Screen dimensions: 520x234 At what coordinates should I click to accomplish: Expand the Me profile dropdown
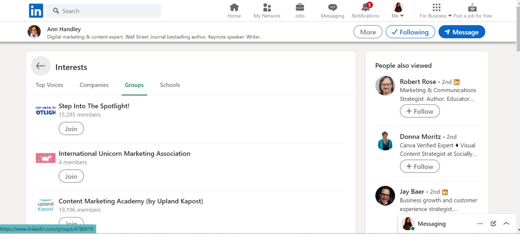(x=398, y=11)
